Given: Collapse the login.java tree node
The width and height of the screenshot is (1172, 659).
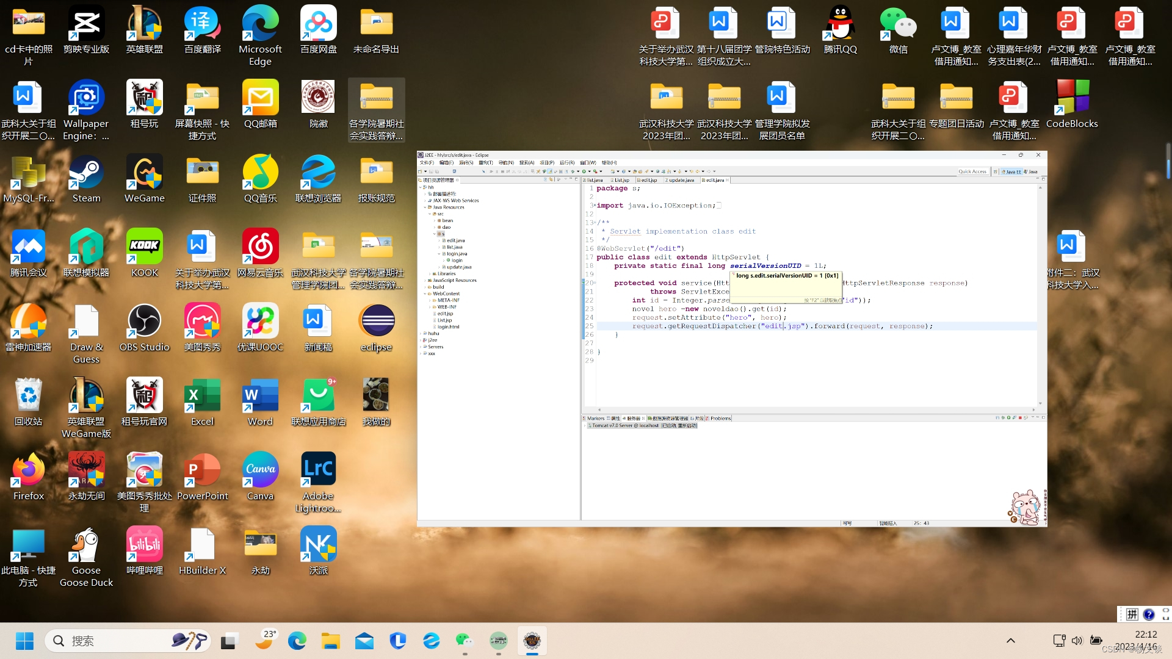Looking at the screenshot, I should coord(439,254).
